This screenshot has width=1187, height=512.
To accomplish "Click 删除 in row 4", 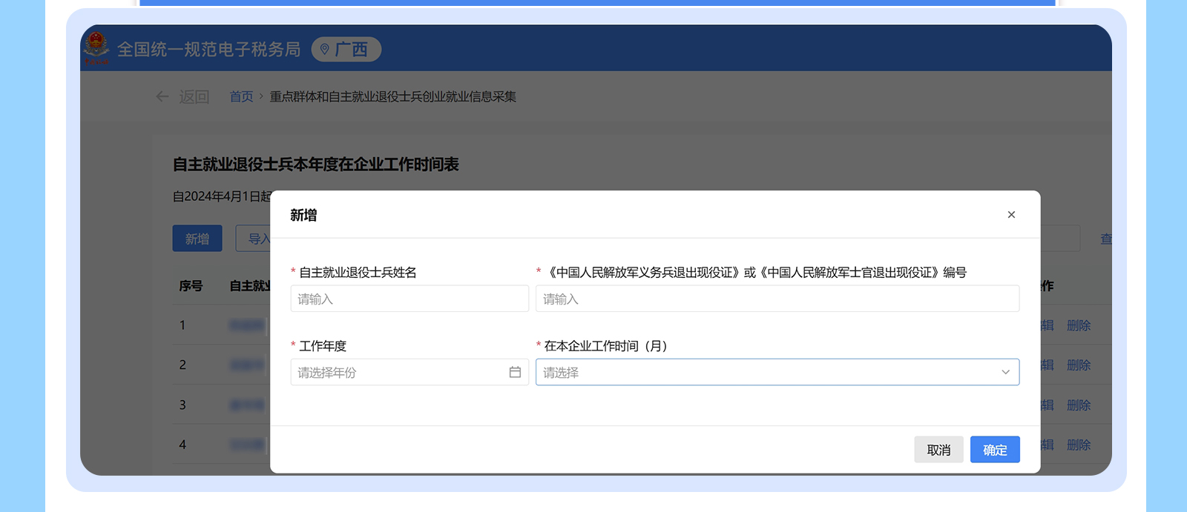I will tap(1079, 445).
